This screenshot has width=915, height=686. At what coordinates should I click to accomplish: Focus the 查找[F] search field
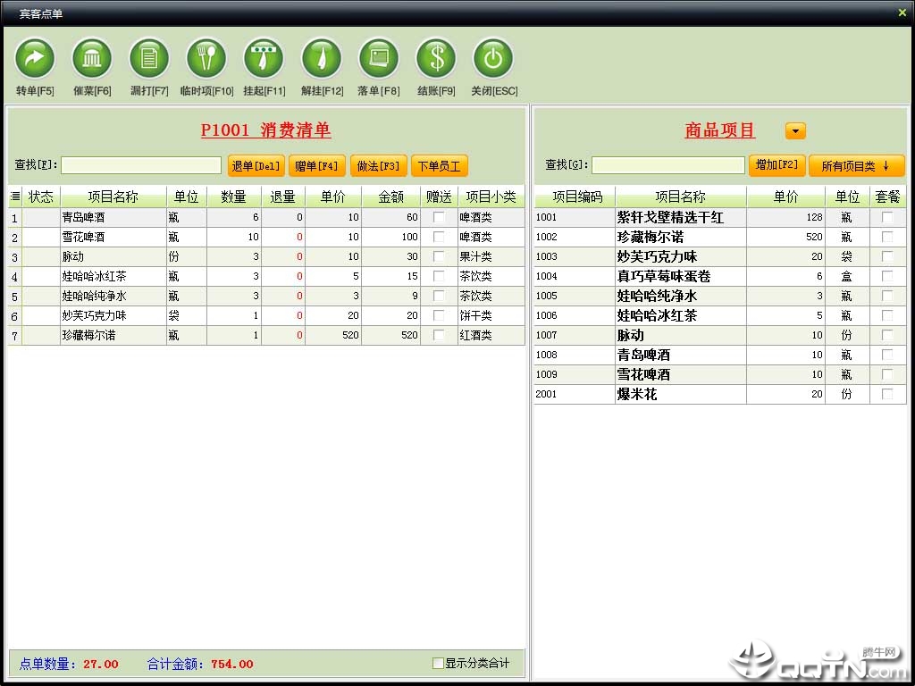tap(141, 165)
